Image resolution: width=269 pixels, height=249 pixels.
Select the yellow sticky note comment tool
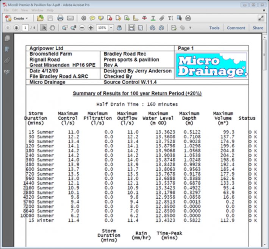92,18
